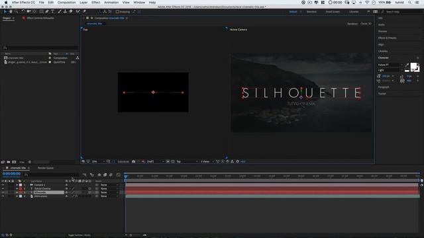The width and height of the screenshot is (424, 238).
Task: Open the Animation menu
Action: coord(111,3)
